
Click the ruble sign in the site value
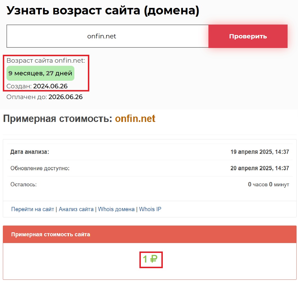pos(154,259)
